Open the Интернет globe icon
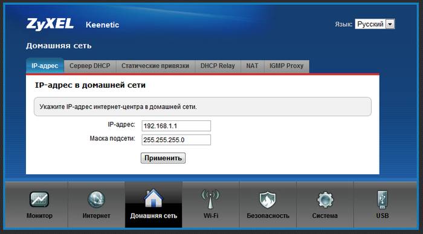Screen dimensions: 423x234 click(96, 200)
